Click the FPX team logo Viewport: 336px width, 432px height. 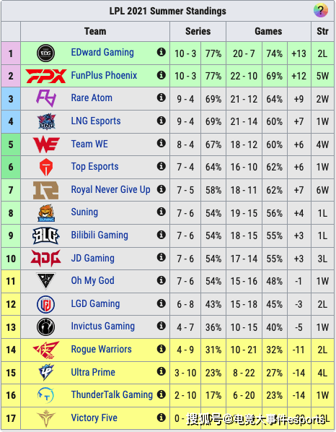(x=46, y=76)
